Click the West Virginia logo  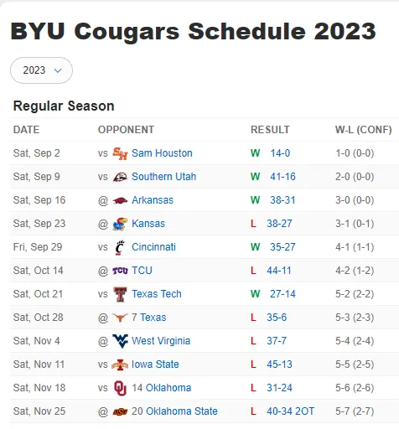(x=120, y=341)
